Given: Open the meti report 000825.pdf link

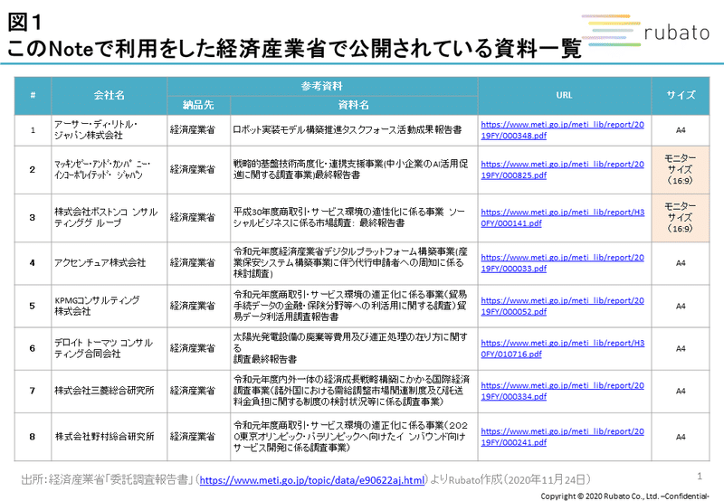Looking at the screenshot, I should (x=562, y=170).
